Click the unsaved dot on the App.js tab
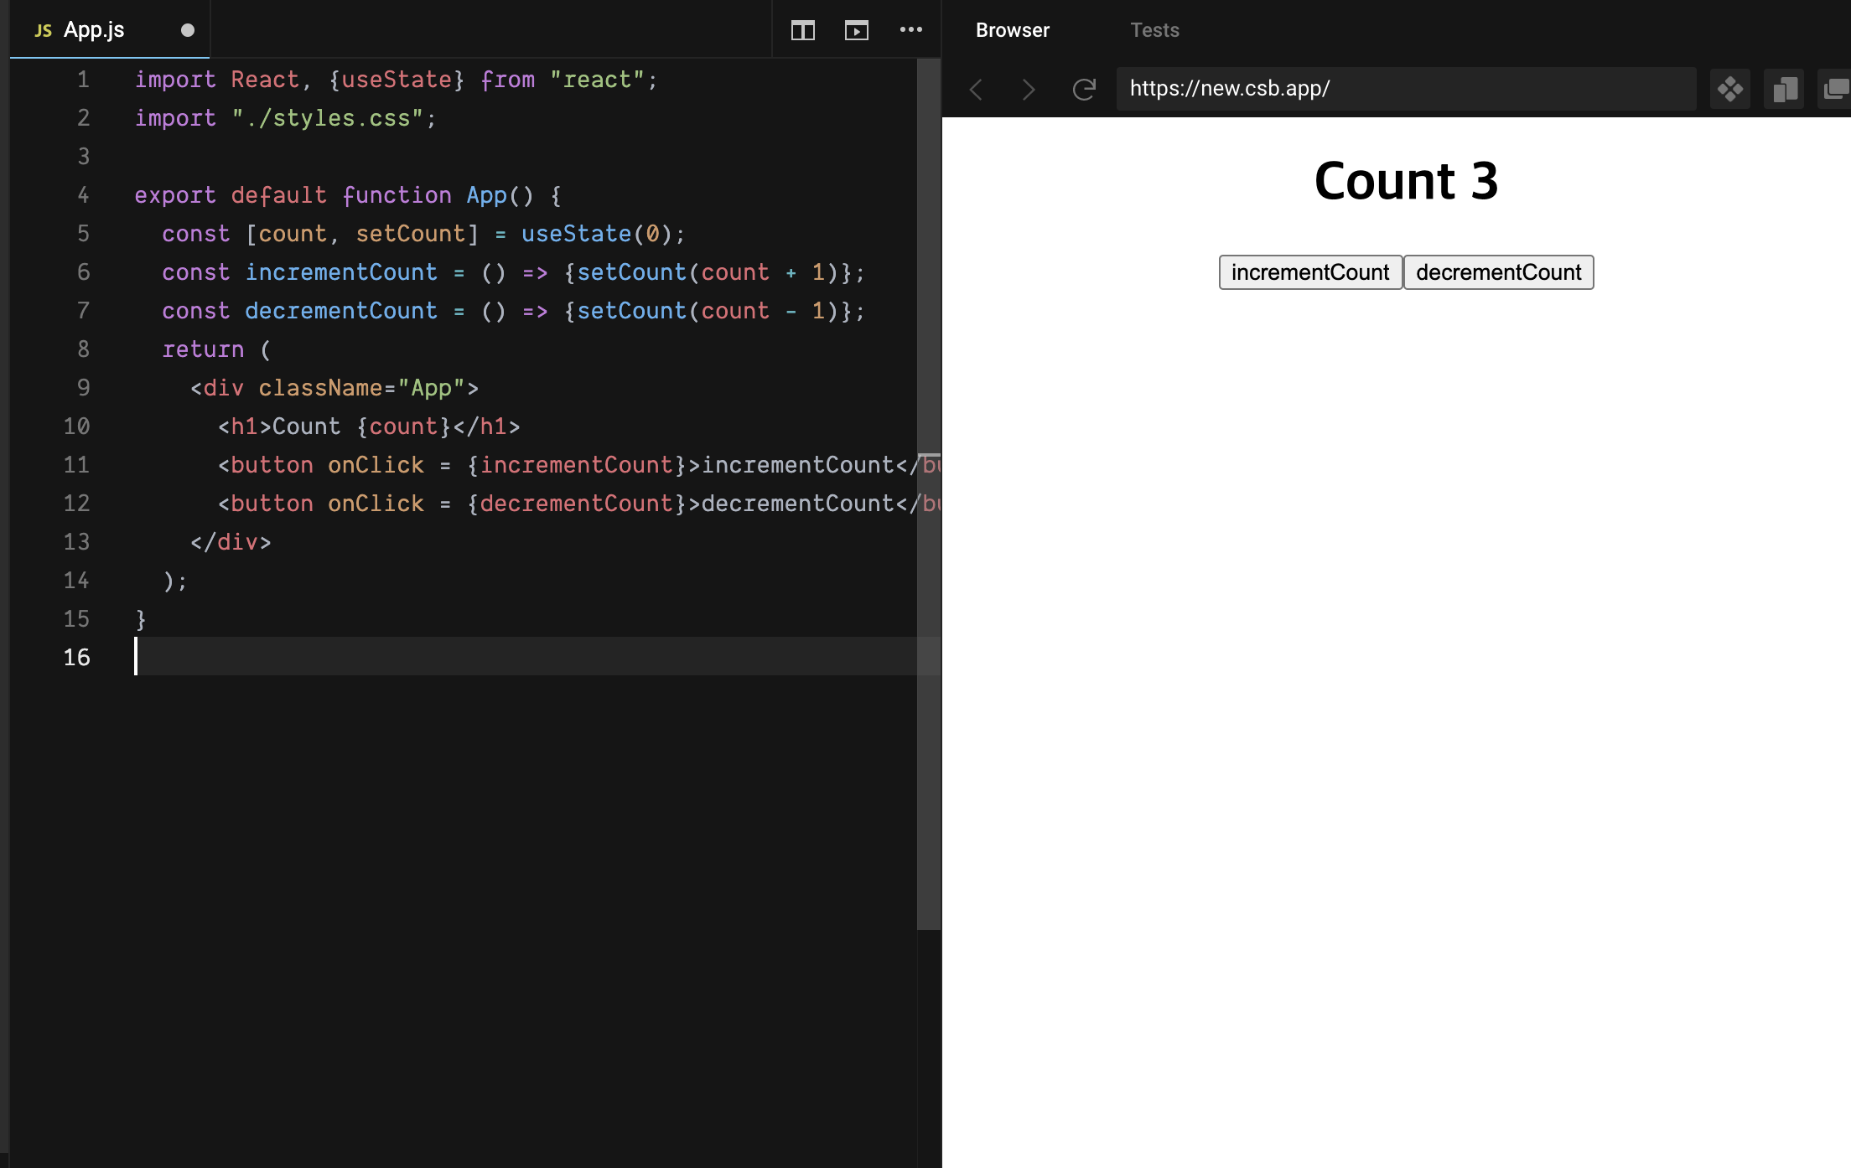The image size is (1851, 1168). coord(188,30)
